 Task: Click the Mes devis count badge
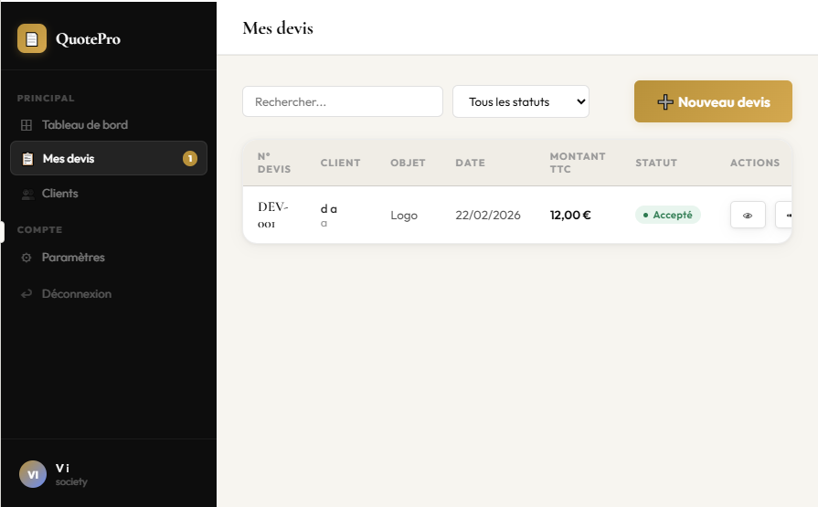point(189,159)
